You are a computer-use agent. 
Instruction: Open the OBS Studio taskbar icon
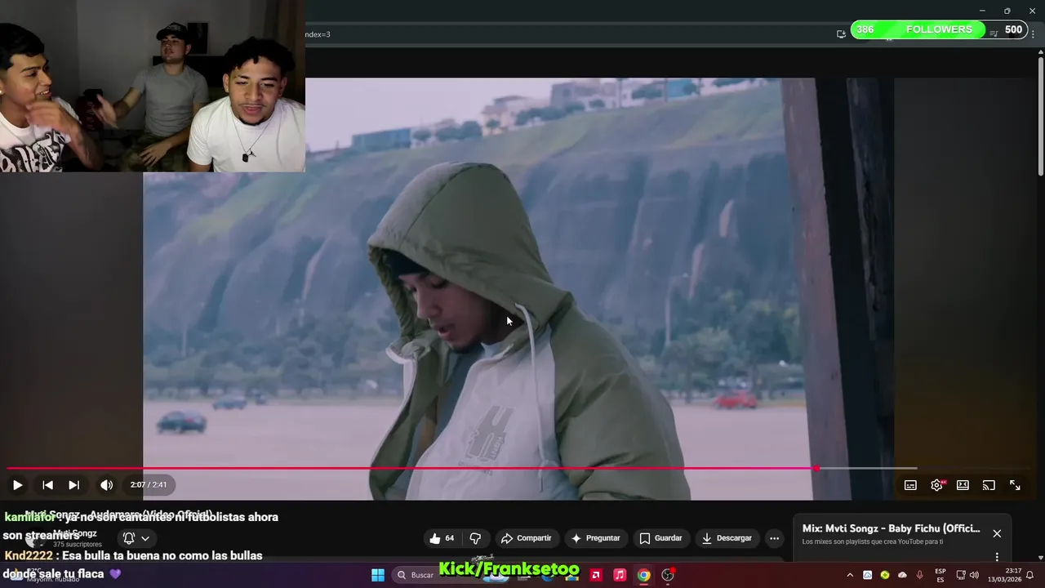[668, 575]
